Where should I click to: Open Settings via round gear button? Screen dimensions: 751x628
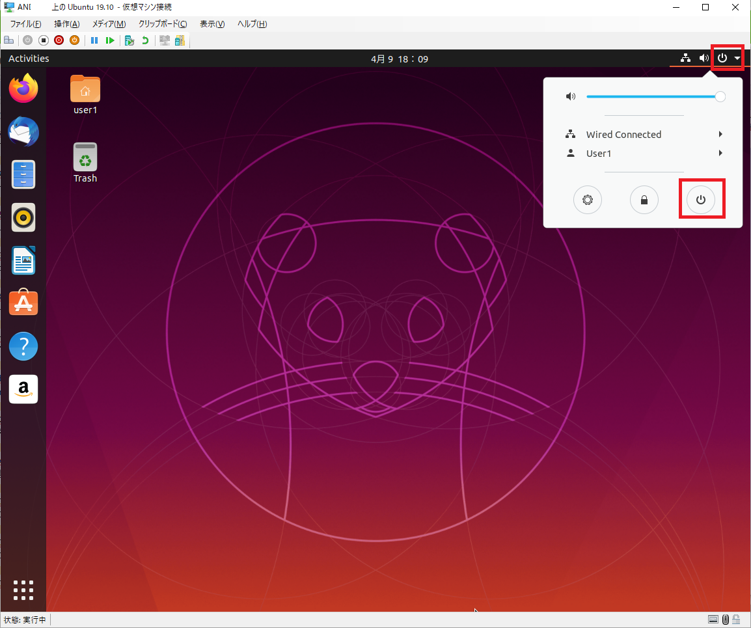[x=588, y=200]
